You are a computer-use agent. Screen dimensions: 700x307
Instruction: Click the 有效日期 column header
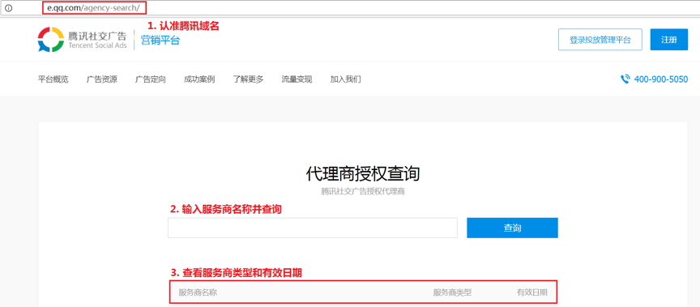click(x=532, y=292)
